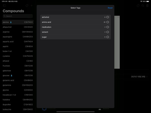The height and width of the screenshot is (113, 151).
Task: Select the solvent tag row
Action: [x=75, y=32]
